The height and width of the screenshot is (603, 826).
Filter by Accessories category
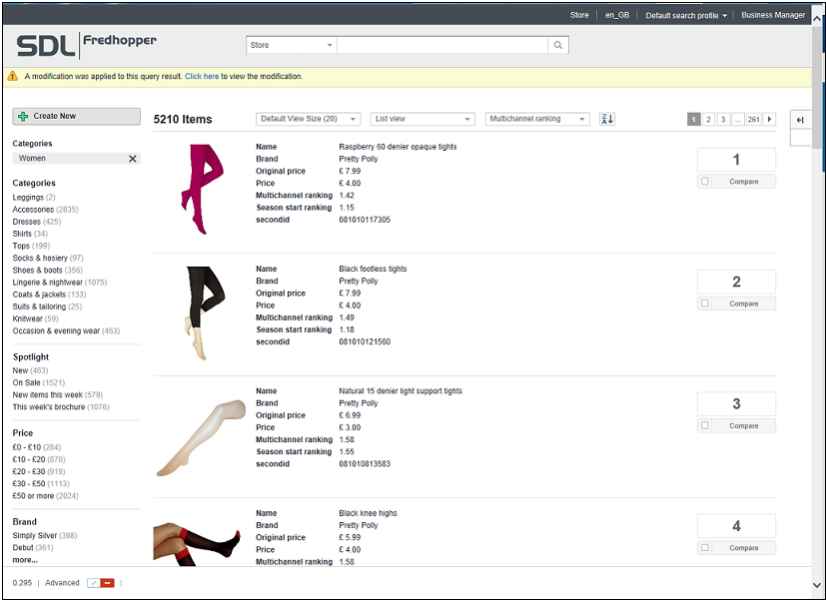(x=45, y=210)
